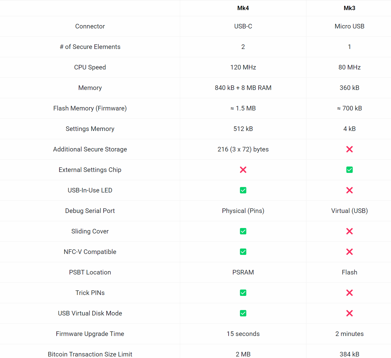Screen dimensions: 391x358
Task: Click the Mk3 cross for USB Virtual Disk Mode
Action: click(349, 313)
